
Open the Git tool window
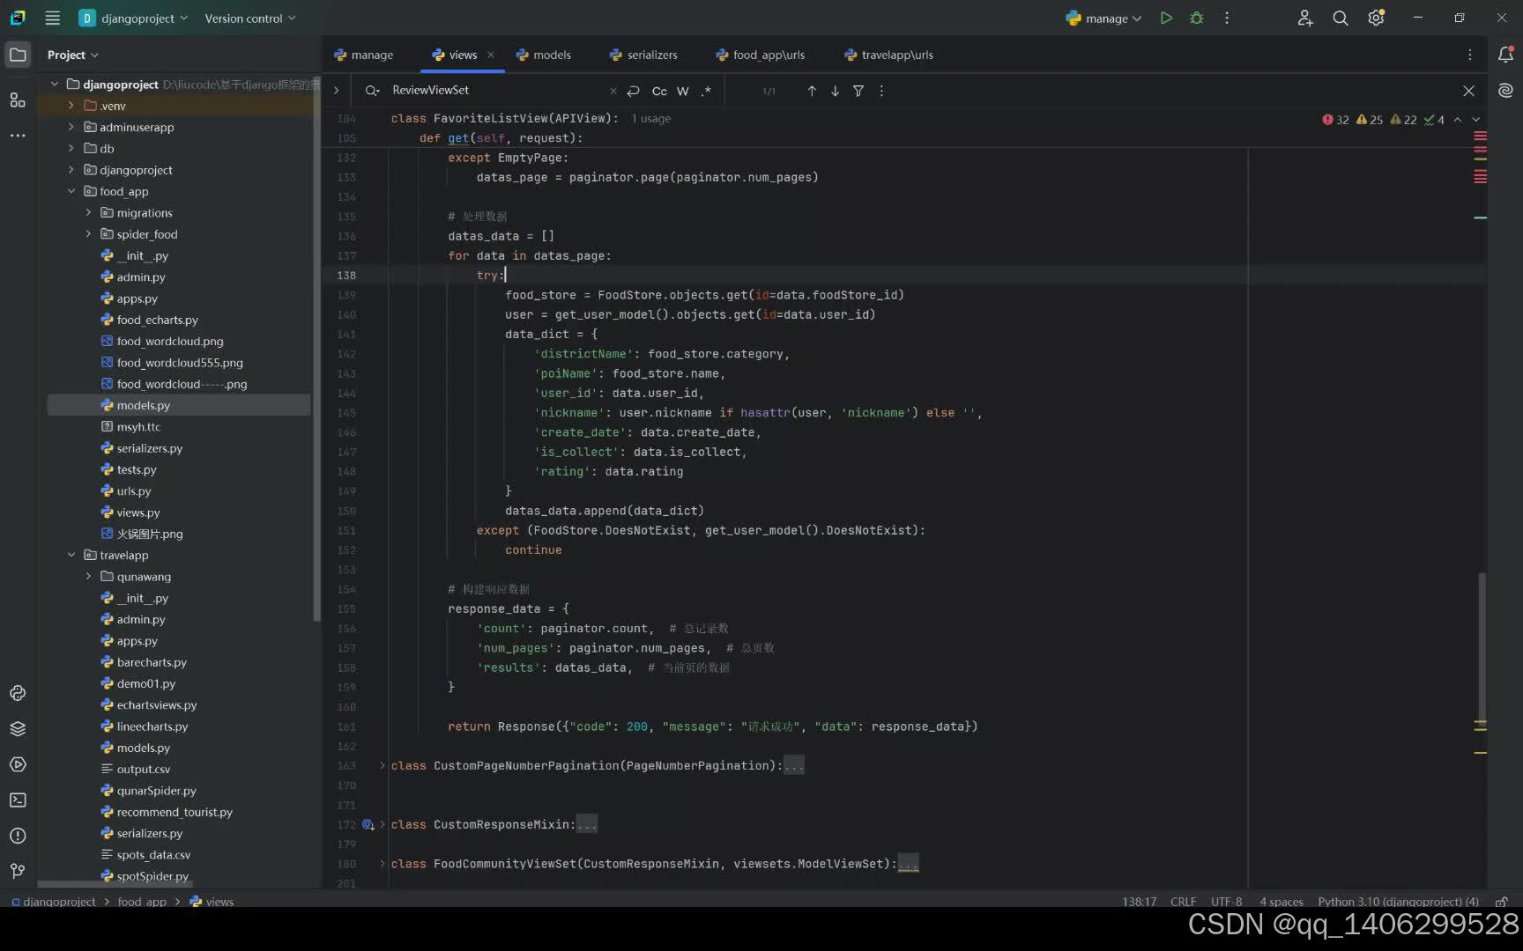point(18,872)
